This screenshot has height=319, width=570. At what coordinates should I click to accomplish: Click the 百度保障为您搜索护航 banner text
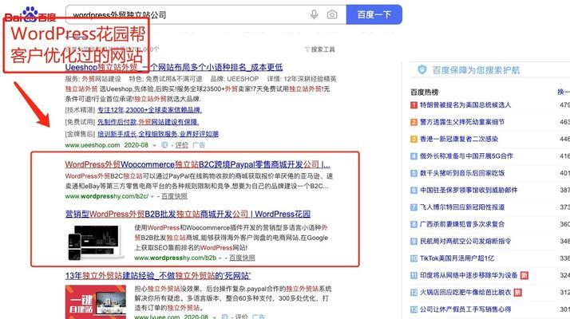tap(476, 70)
